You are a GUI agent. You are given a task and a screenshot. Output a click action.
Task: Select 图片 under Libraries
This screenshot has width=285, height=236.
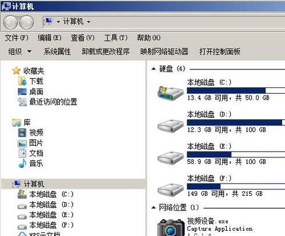click(x=36, y=143)
